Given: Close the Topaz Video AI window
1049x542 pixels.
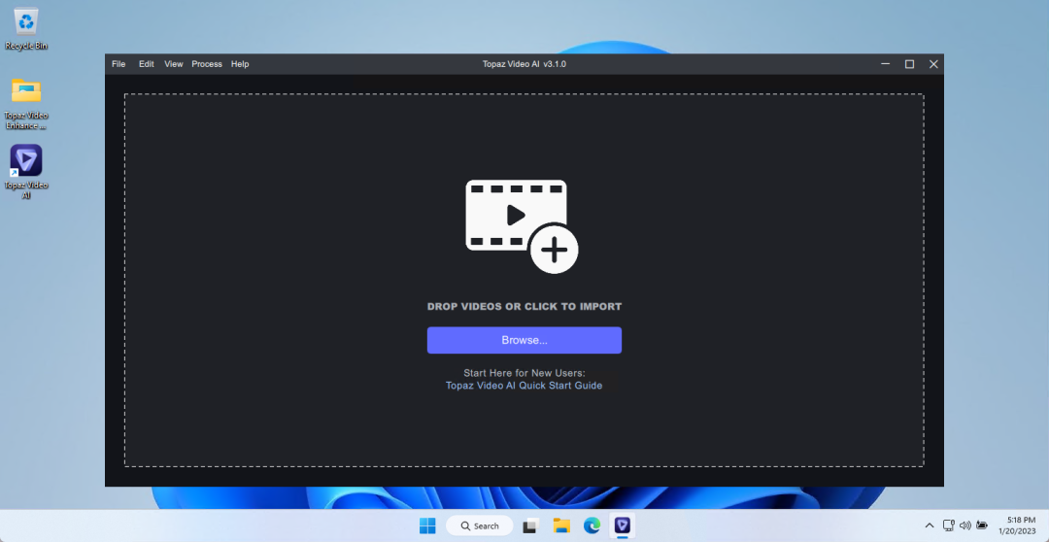Looking at the screenshot, I should (933, 64).
